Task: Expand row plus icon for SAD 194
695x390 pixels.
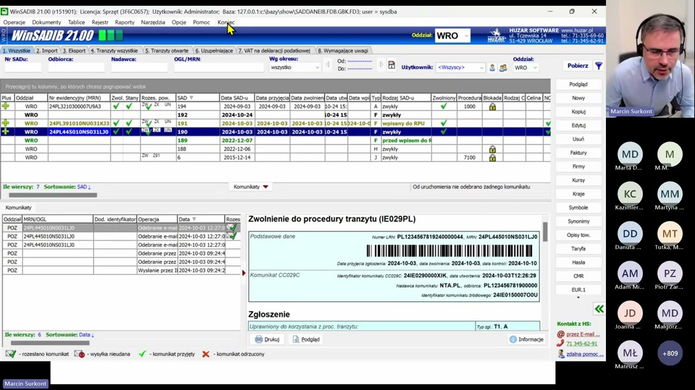Action: pyautogui.click(x=5, y=107)
